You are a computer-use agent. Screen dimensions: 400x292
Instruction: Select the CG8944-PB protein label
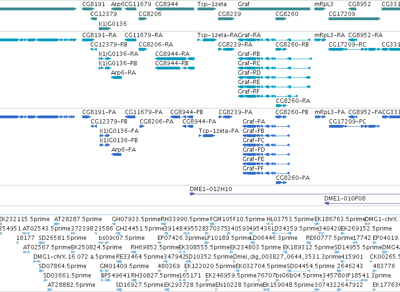(187, 112)
